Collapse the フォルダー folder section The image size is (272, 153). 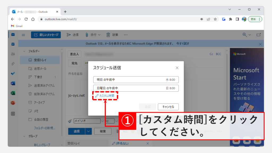click(24, 51)
